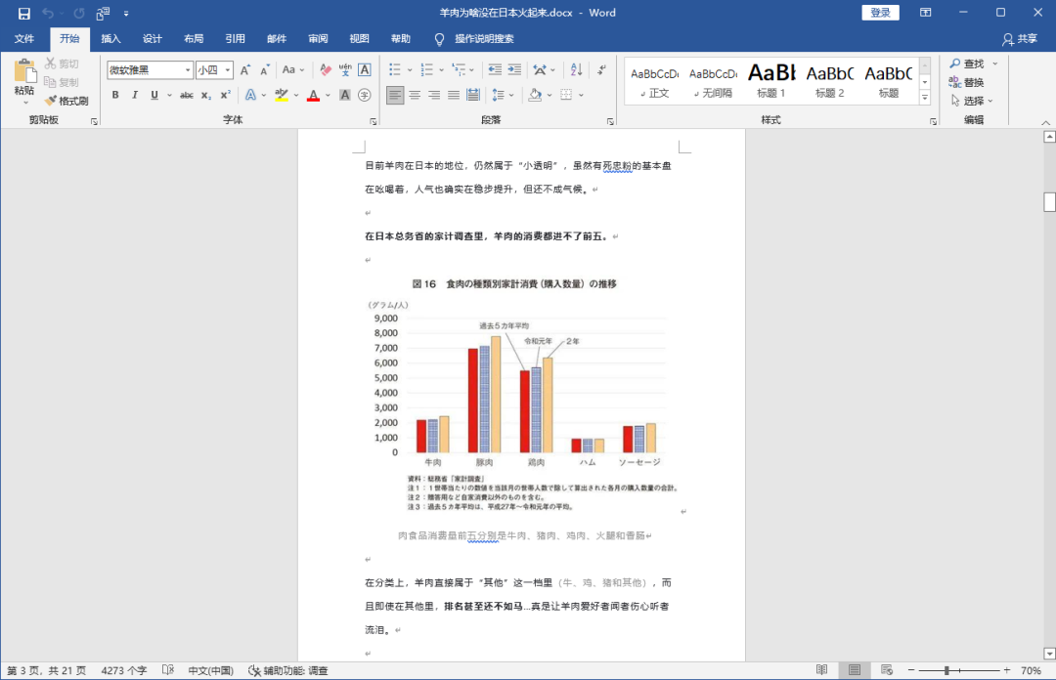Apply strikethrough formatting
The width and height of the screenshot is (1056, 680).
coord(170,95)
